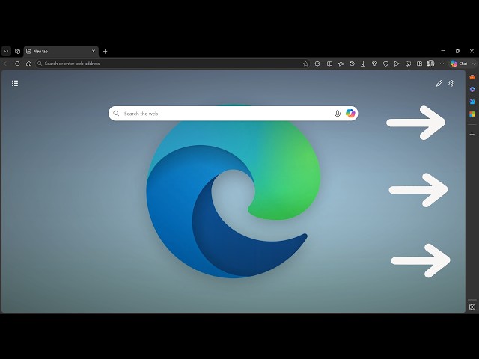
Task: Open the blue shopping tag sidebar icon
Action: pyautogui.click(x=472, y=102)
